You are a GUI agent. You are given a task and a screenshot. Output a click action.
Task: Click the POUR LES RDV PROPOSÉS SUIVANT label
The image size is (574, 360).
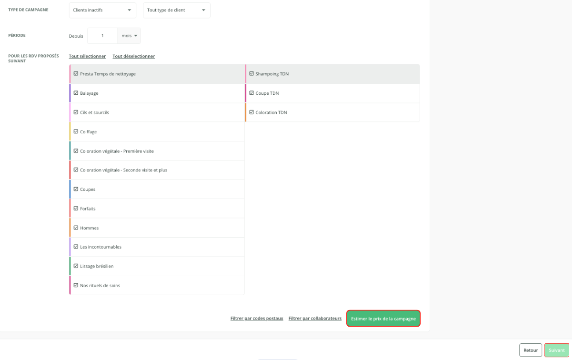pos(33,59)
